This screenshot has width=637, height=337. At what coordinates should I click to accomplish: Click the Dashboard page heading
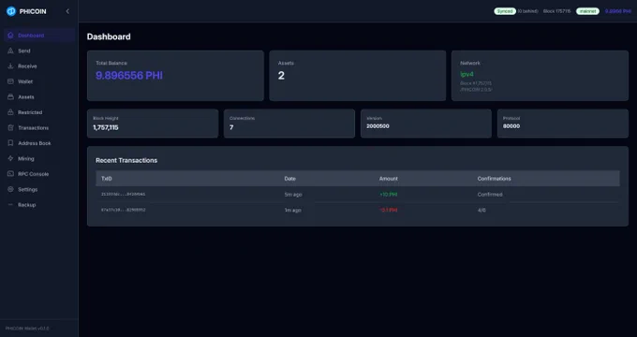click(x=109, y=37)
